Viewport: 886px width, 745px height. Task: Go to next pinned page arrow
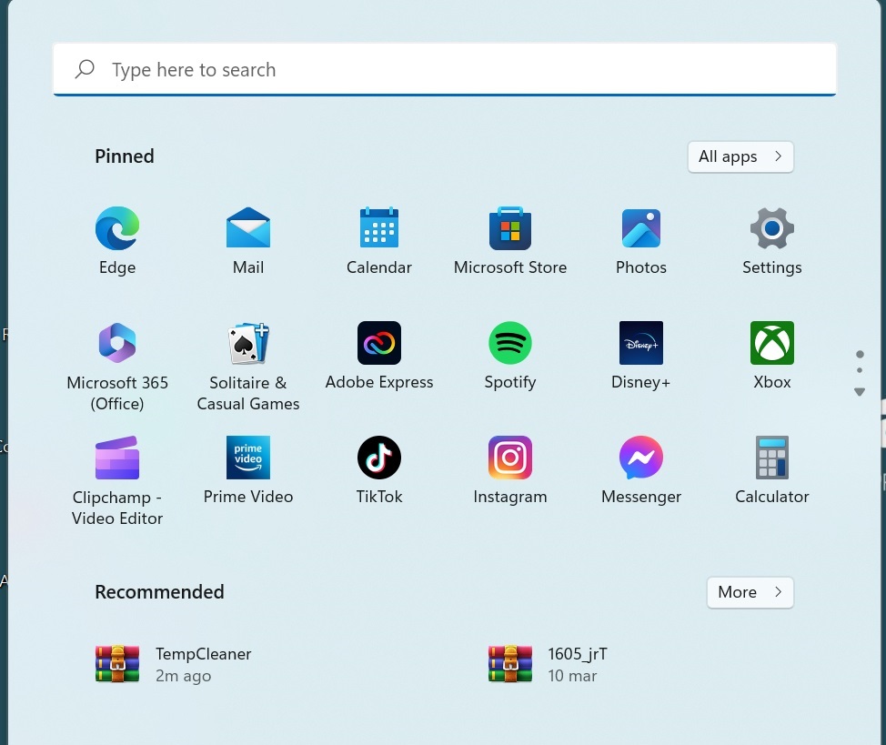tap(860, 392)
